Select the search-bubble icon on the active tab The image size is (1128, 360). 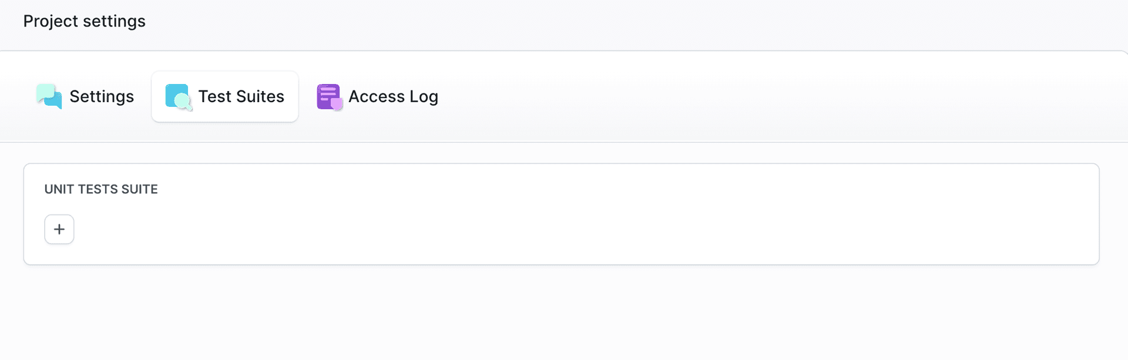(x=179, y=96)
